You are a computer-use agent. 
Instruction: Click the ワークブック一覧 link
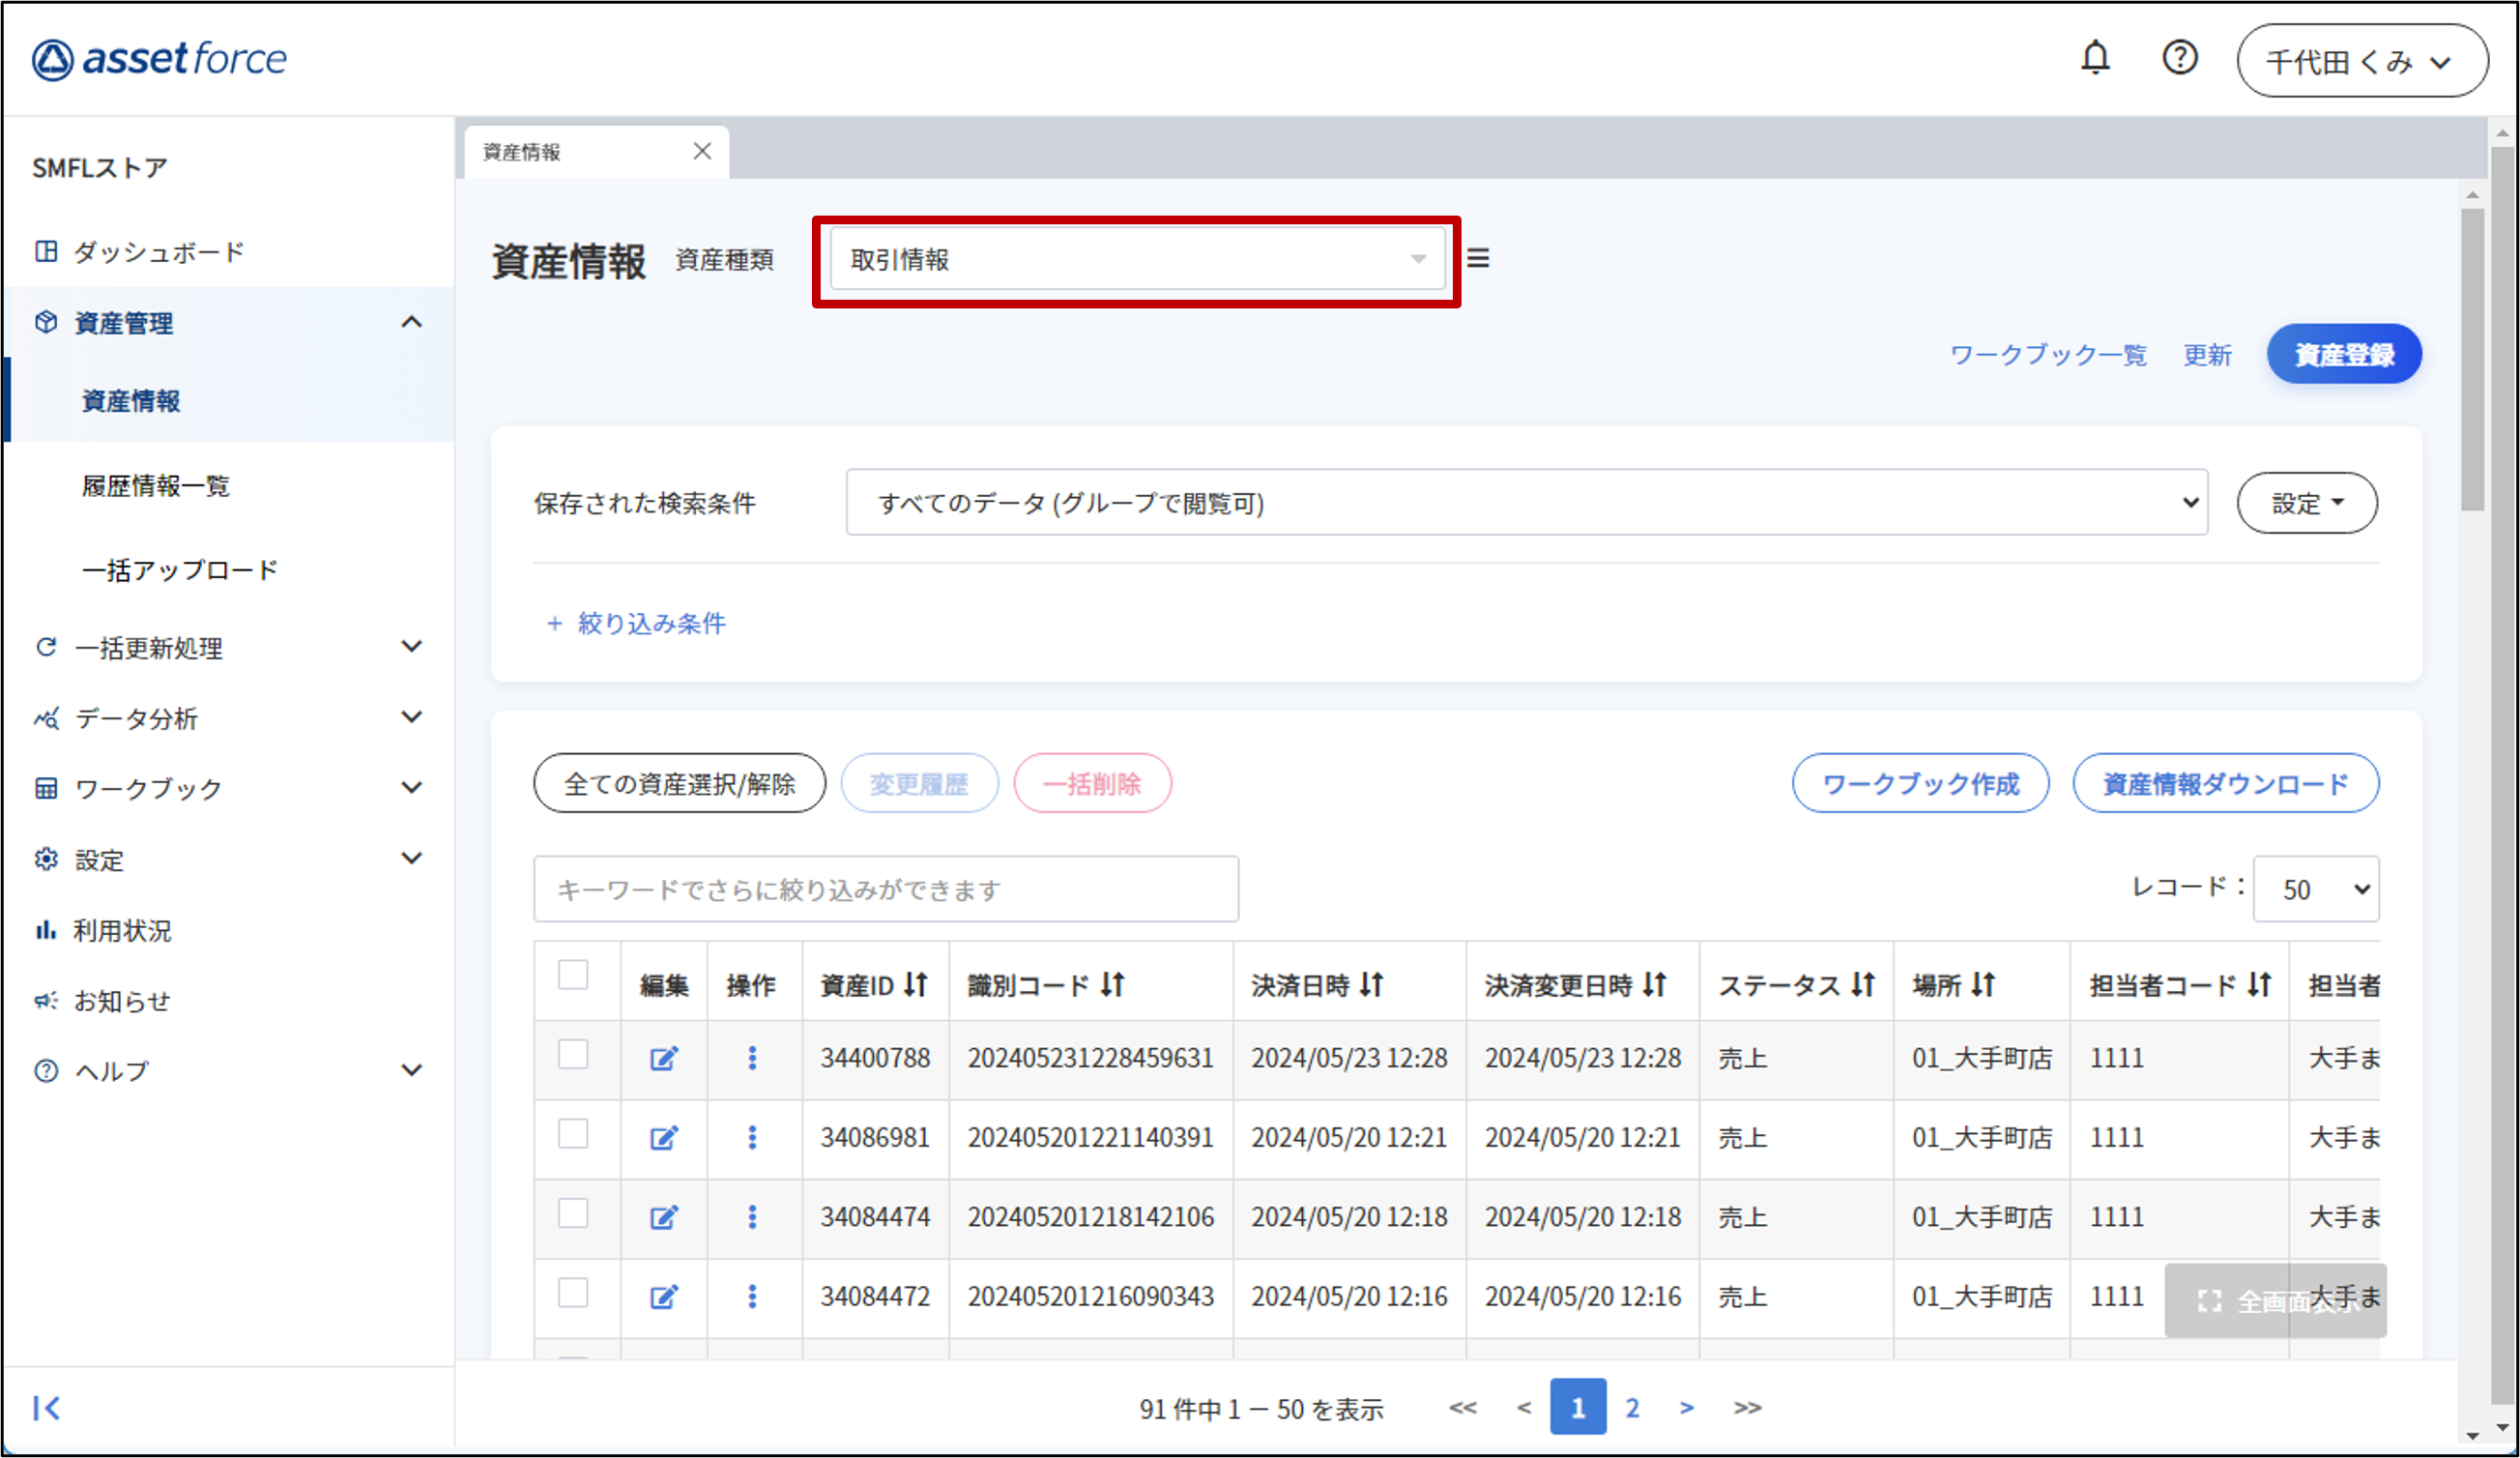[2048, 355]
